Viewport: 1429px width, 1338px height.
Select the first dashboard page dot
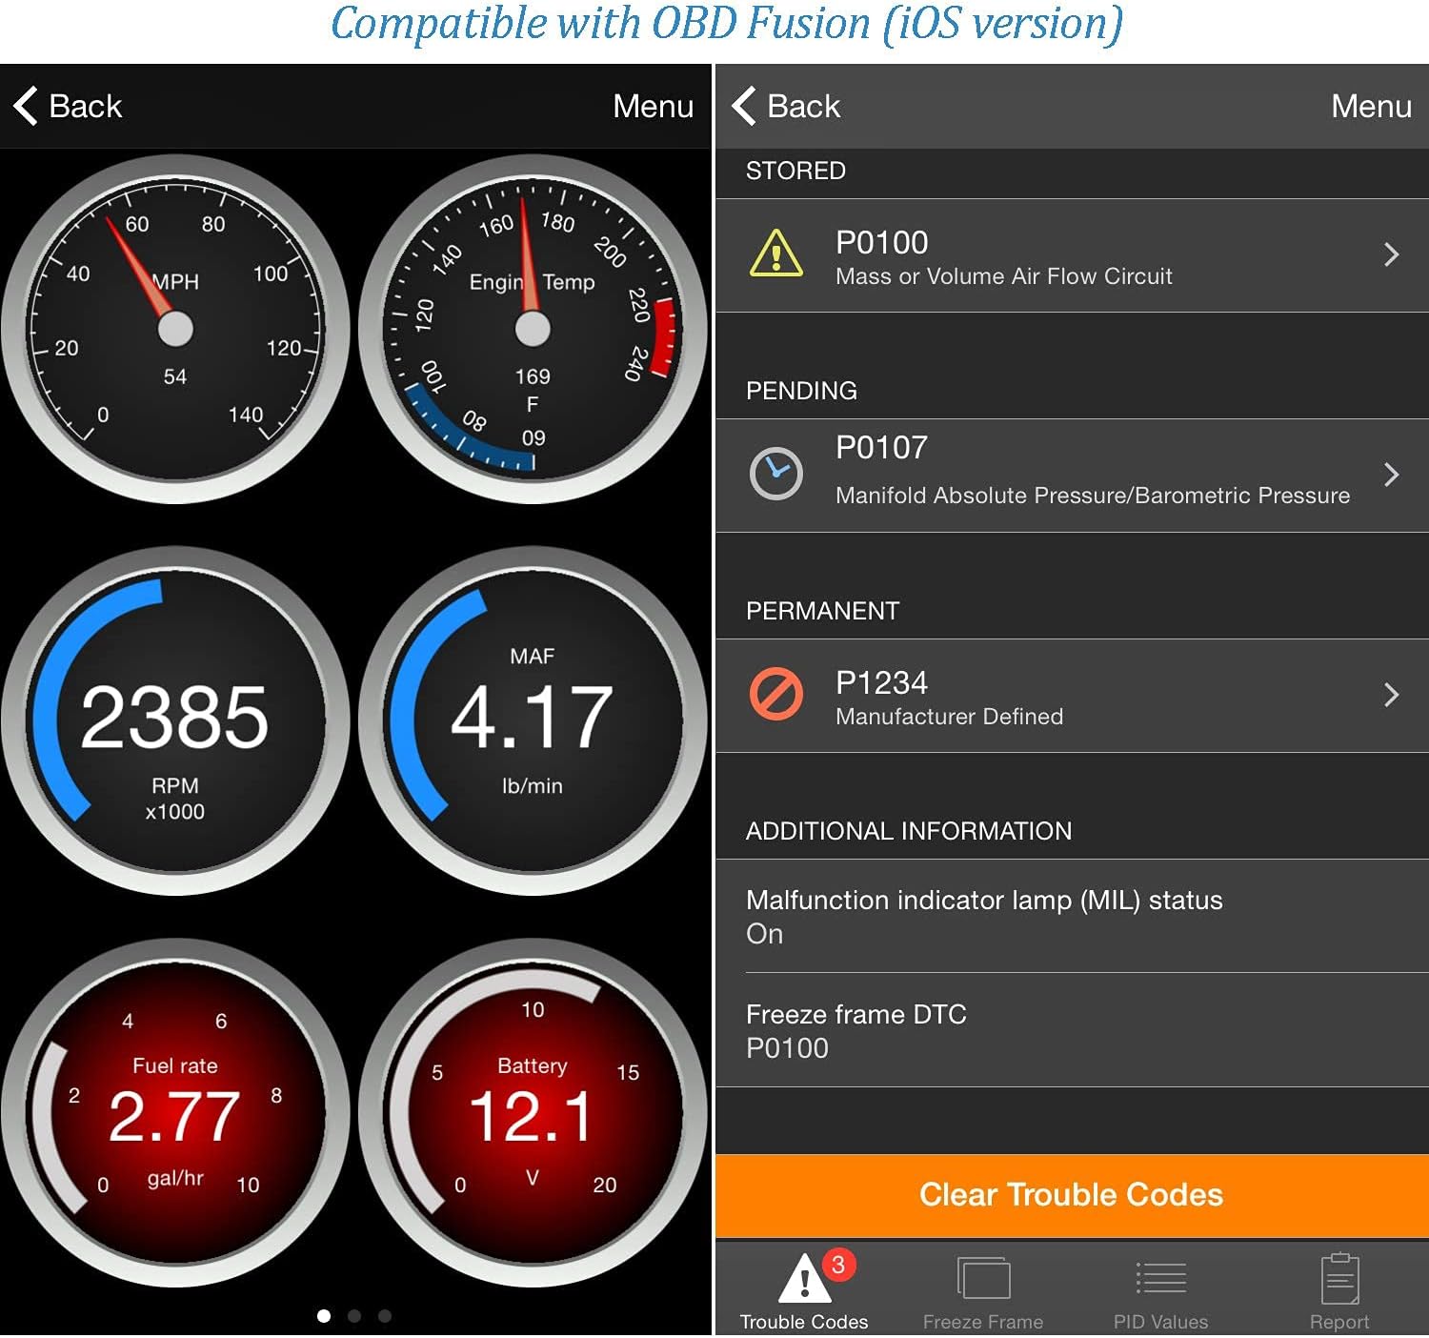(324, 1316)
